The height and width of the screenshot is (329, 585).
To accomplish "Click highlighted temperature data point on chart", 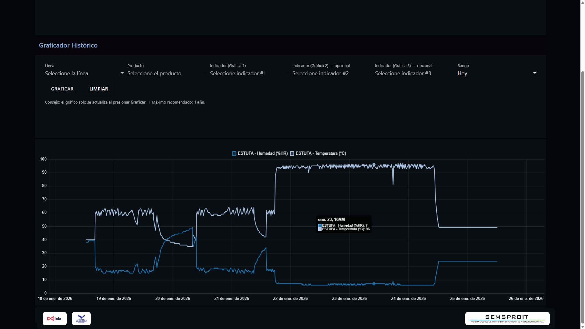I will click(374, 165).
